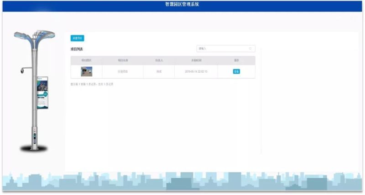Click the control panel at the pole base
Image resolution: width=365 pixels, height=195 pixels.
(x=34, y=136)
